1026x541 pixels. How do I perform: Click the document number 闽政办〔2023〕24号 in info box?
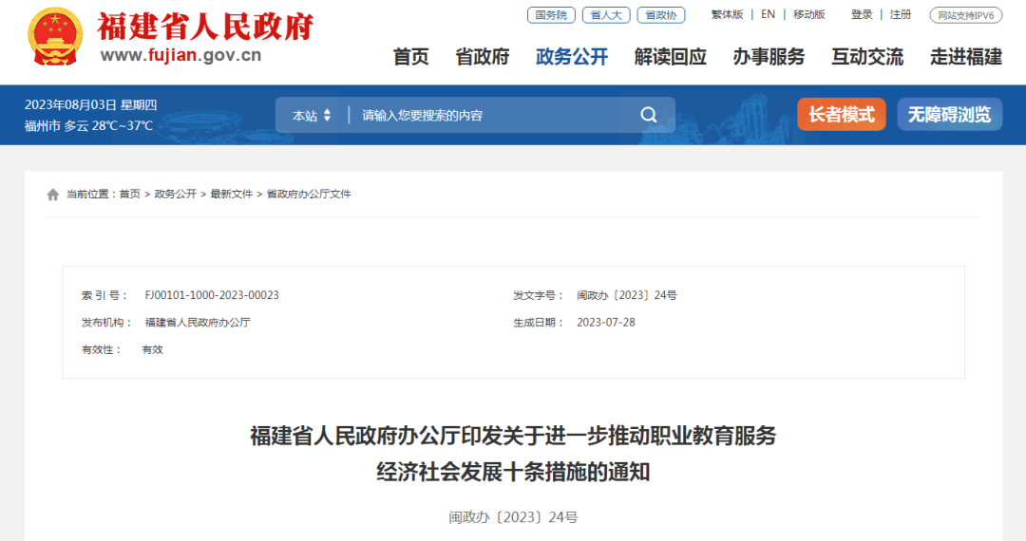coord(627,295)
